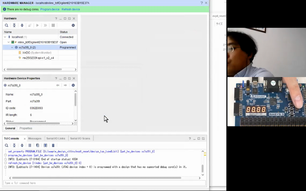
Task: Switch to Properties tab in device properties
Action: pos(26,128)
